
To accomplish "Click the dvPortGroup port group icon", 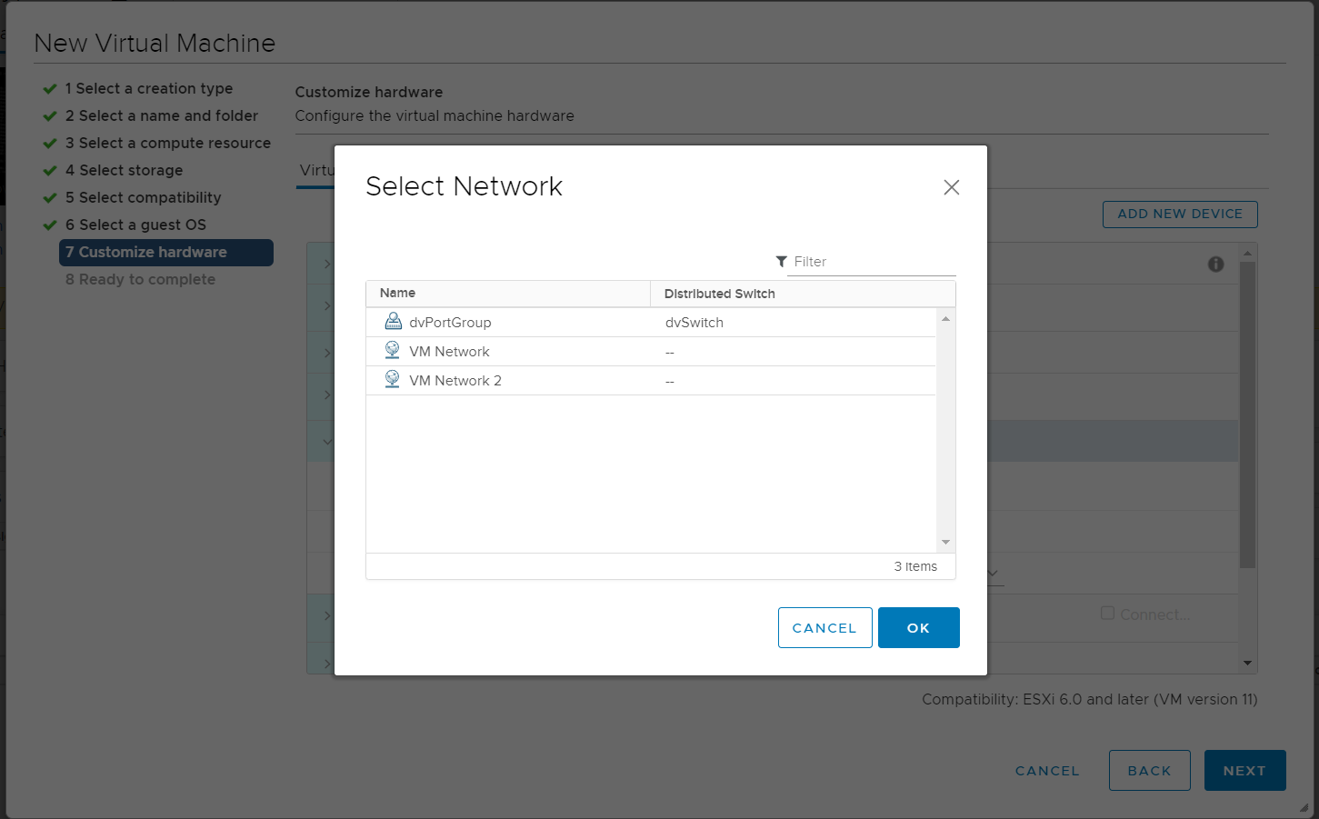I will tap(393, 322).
